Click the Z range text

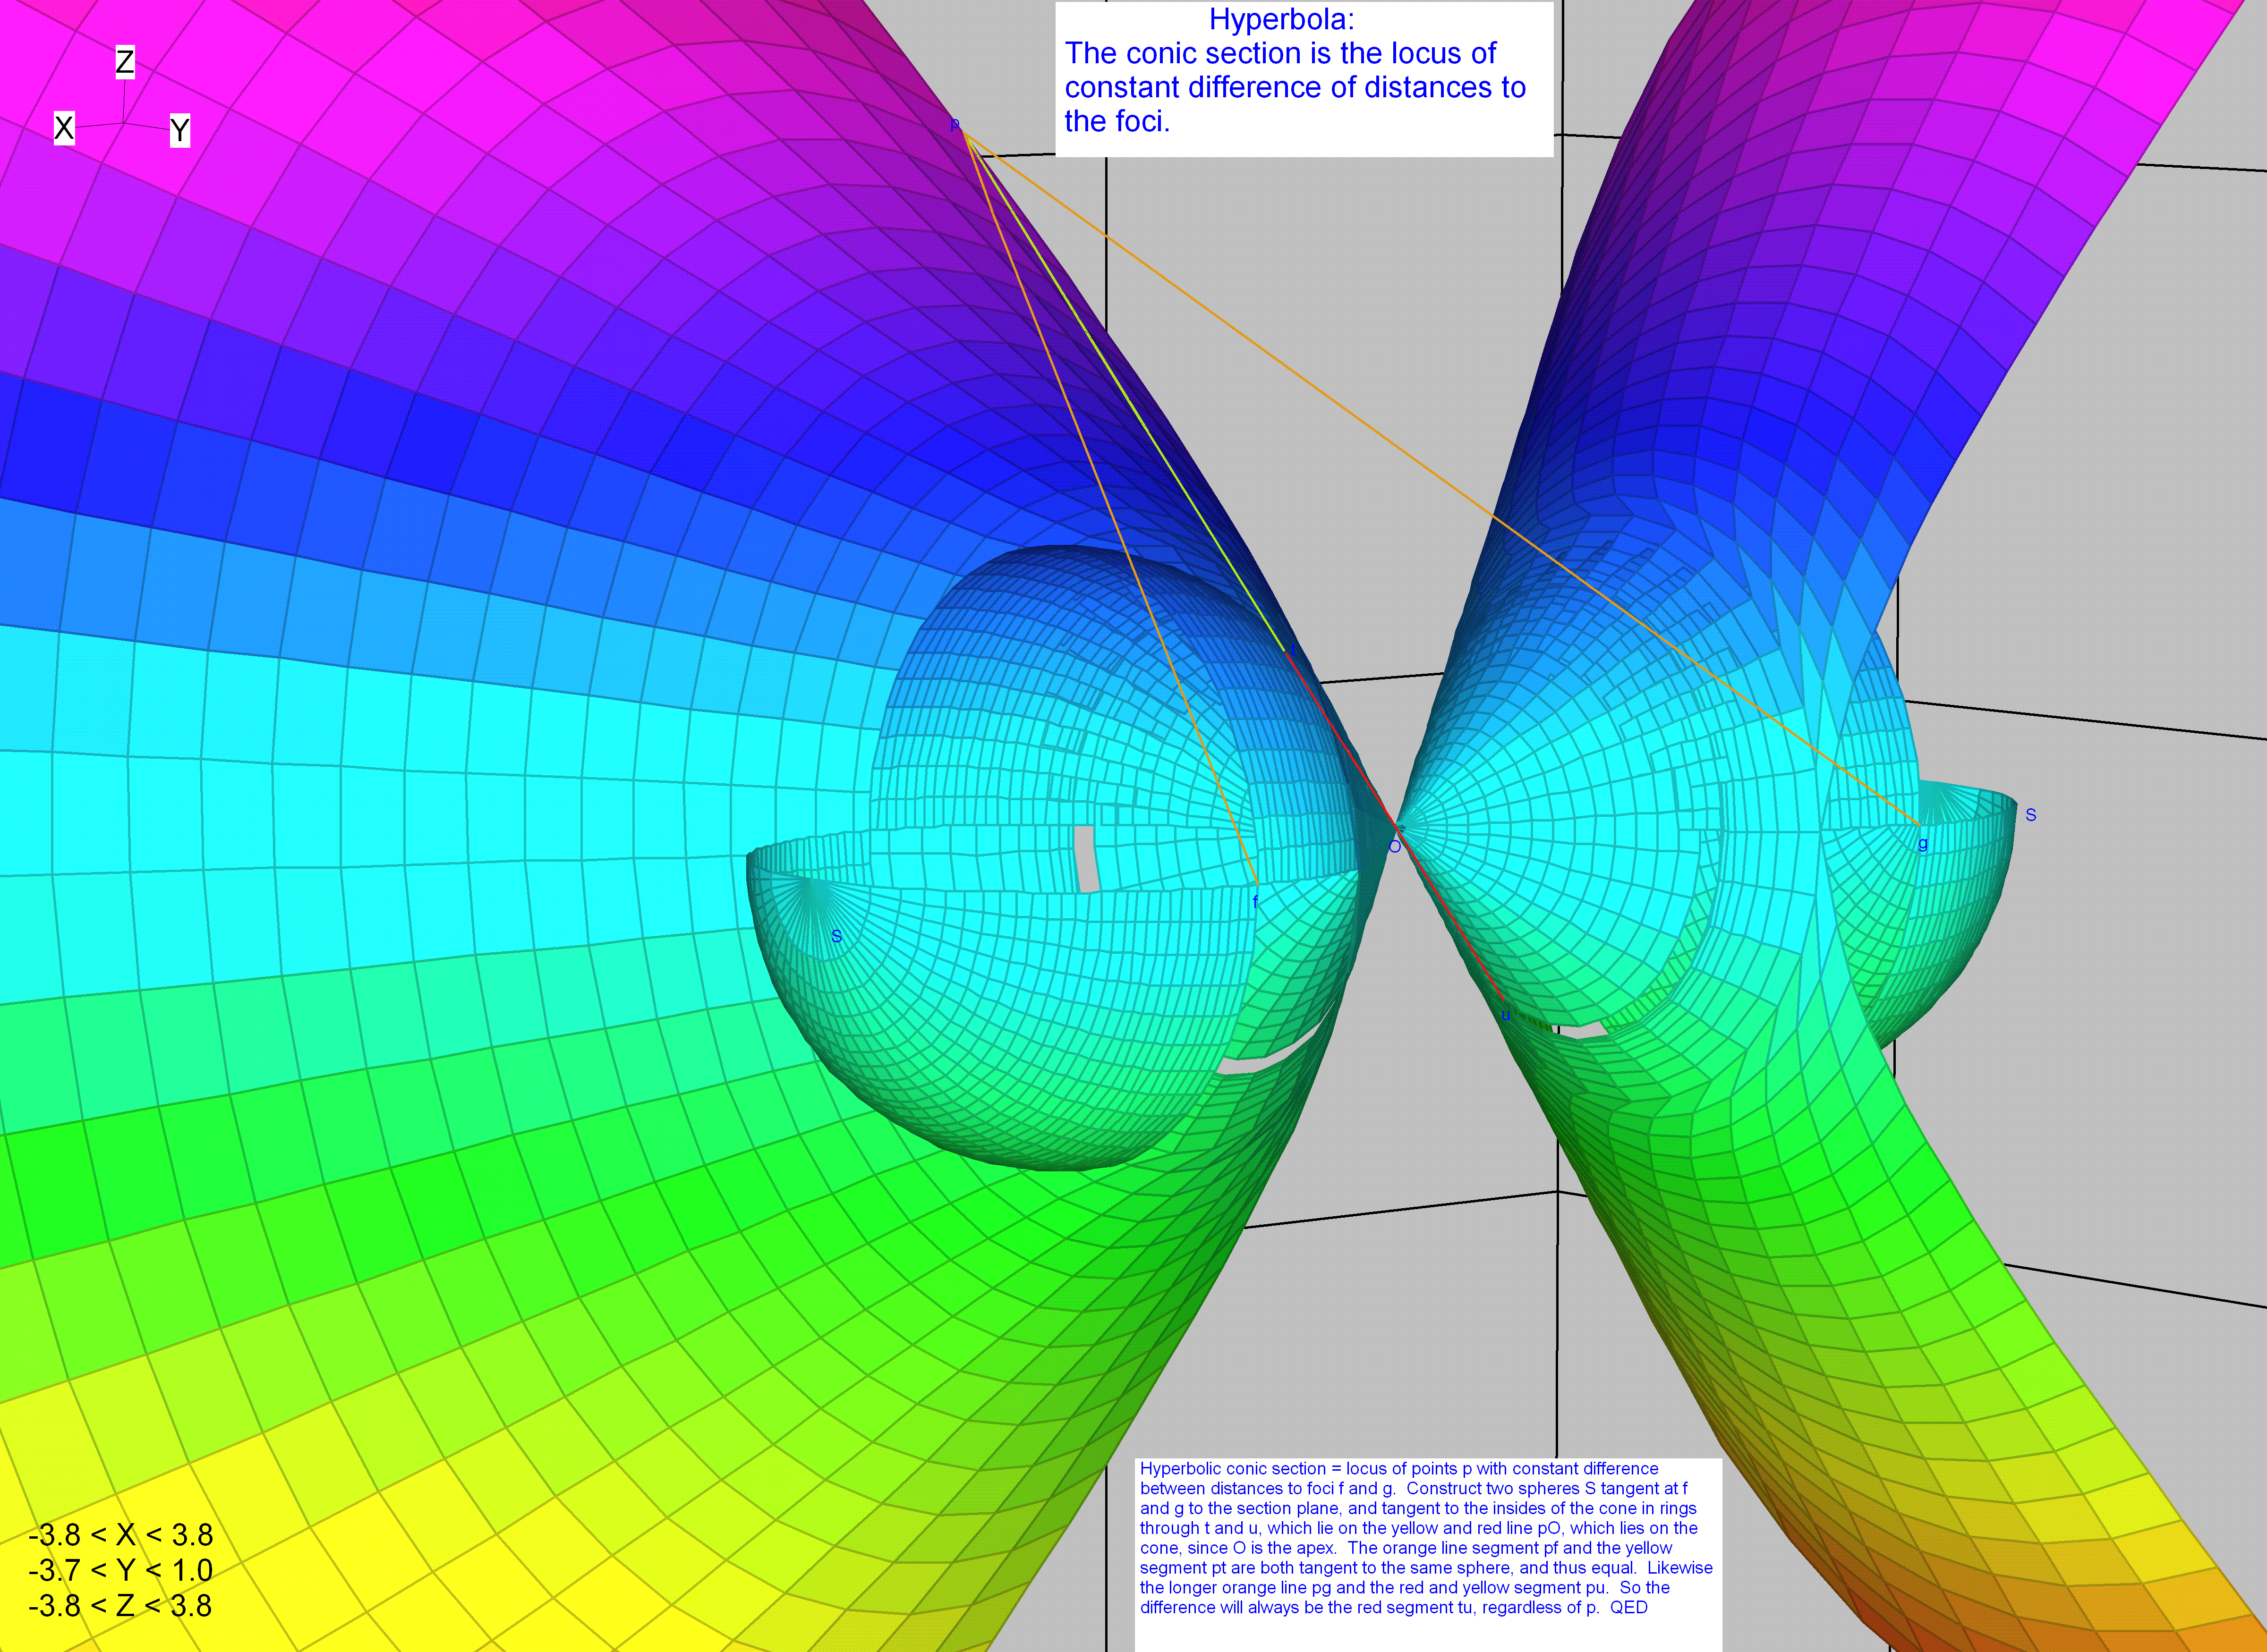pos(121,1605)
